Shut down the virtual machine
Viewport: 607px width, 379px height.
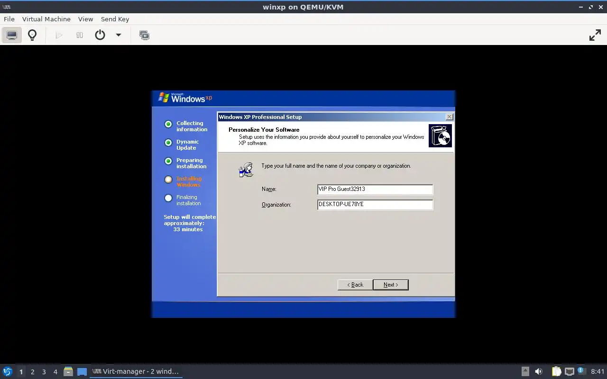point(100,35)
